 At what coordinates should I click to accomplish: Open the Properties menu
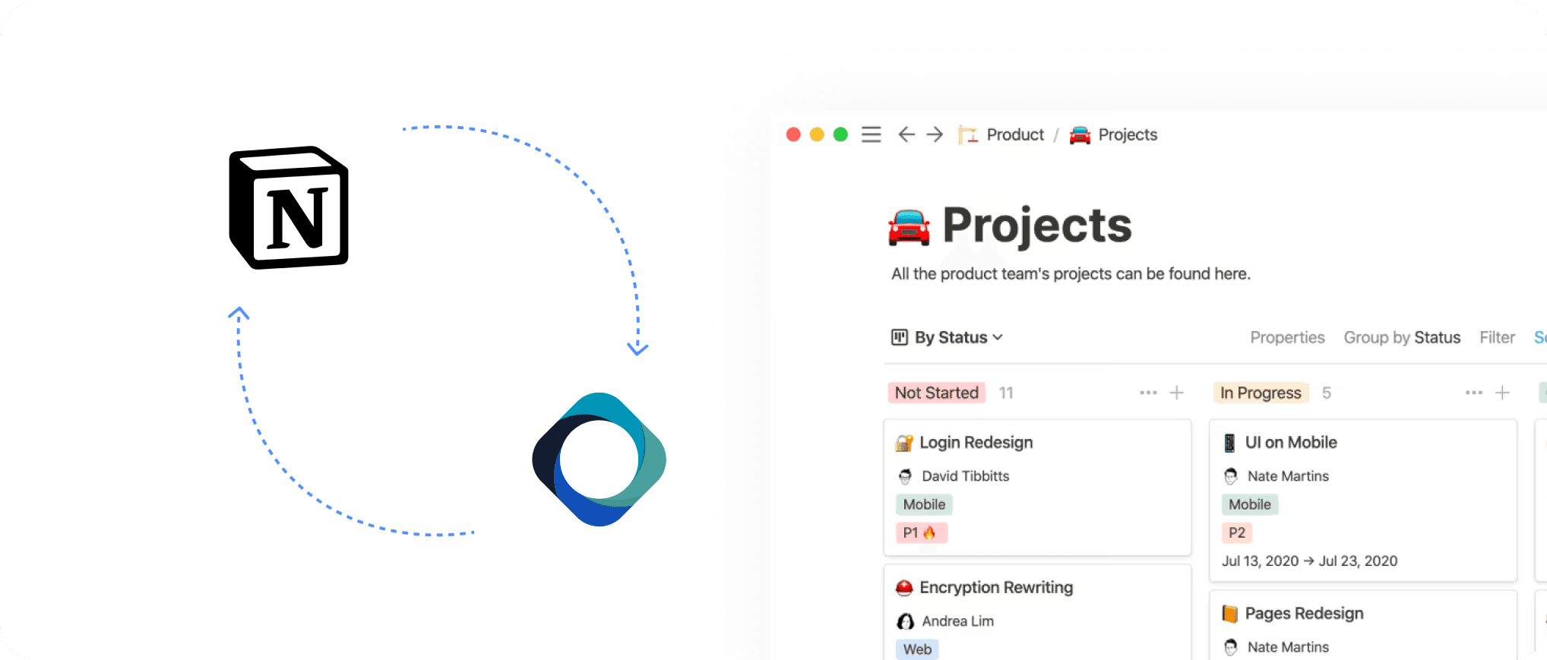click(x=1287, y=337)
